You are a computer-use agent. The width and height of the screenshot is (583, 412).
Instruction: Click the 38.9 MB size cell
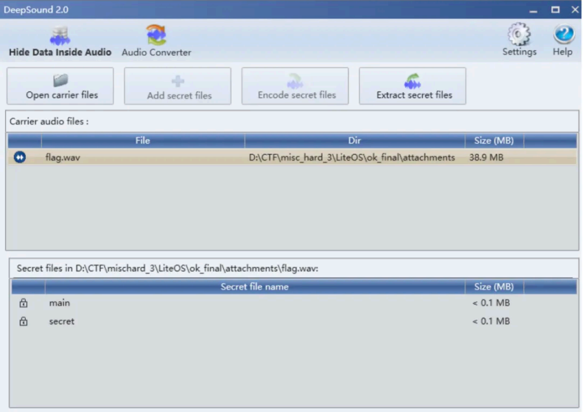(486, 157)
